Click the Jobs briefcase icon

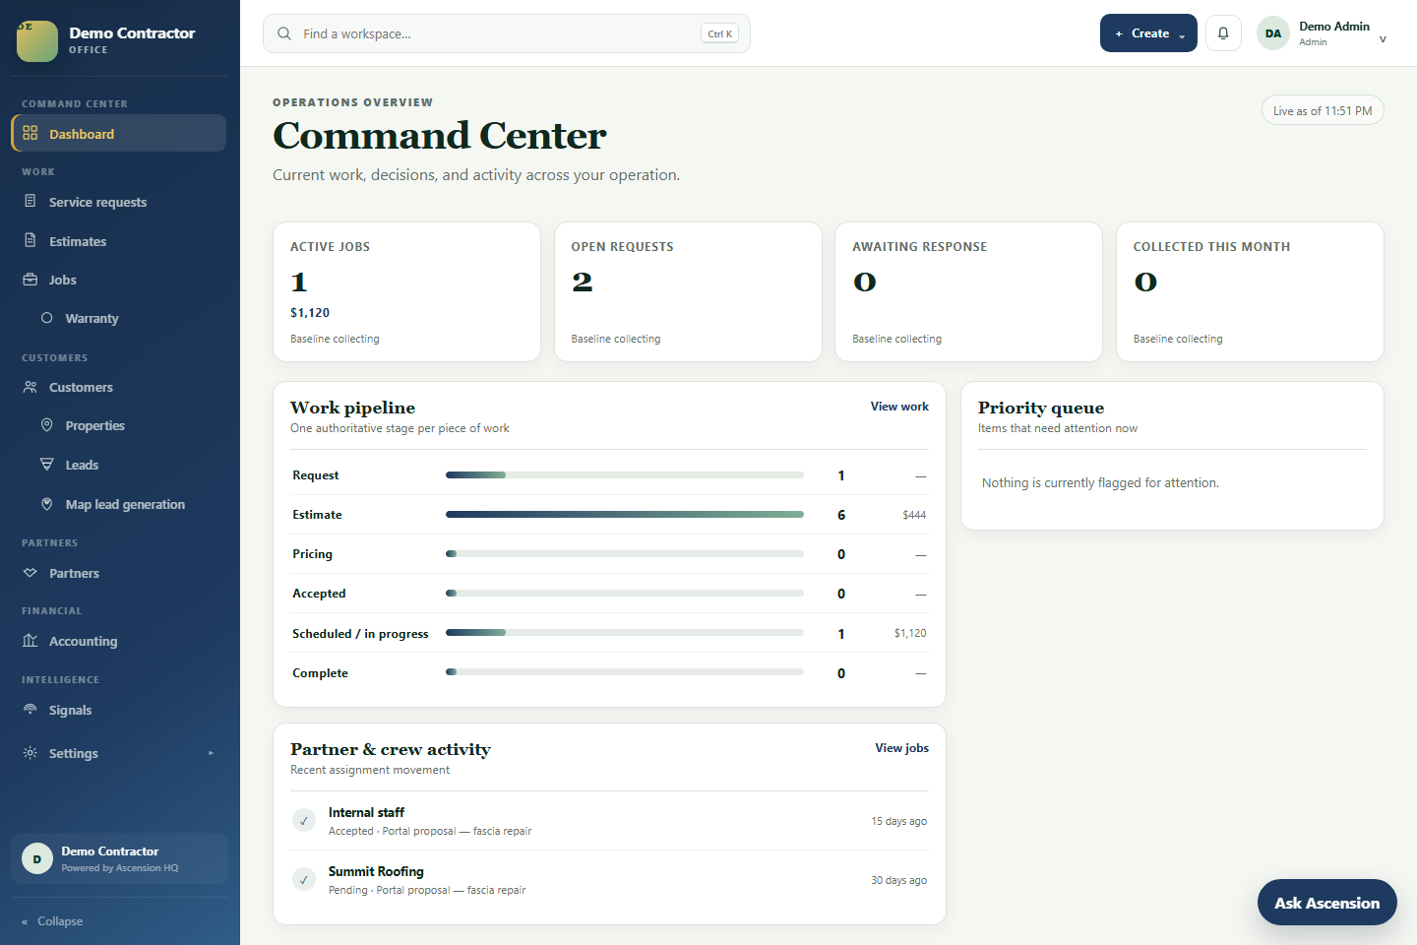point(31,280)
